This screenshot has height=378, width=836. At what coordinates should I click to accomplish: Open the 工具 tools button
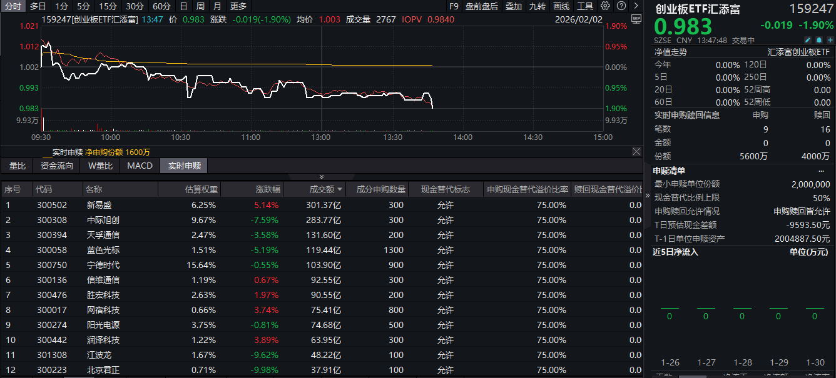[585, 6]
